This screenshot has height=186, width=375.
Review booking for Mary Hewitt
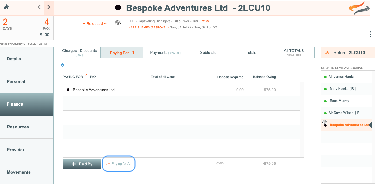(x=343, y=89)
